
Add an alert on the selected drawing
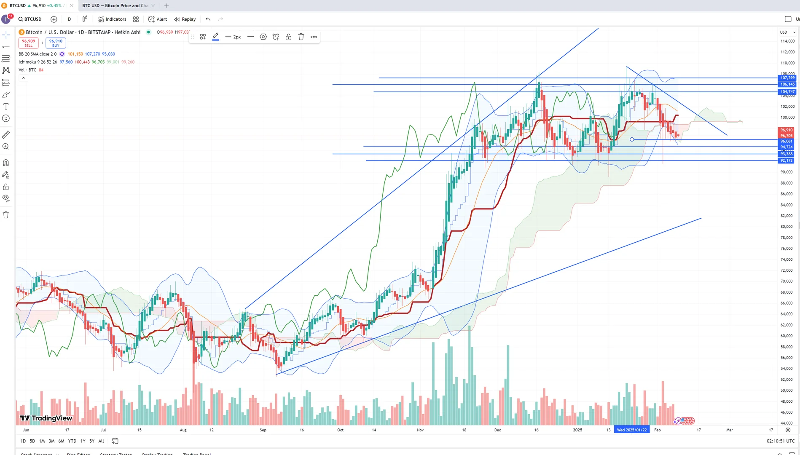(276, 37)
